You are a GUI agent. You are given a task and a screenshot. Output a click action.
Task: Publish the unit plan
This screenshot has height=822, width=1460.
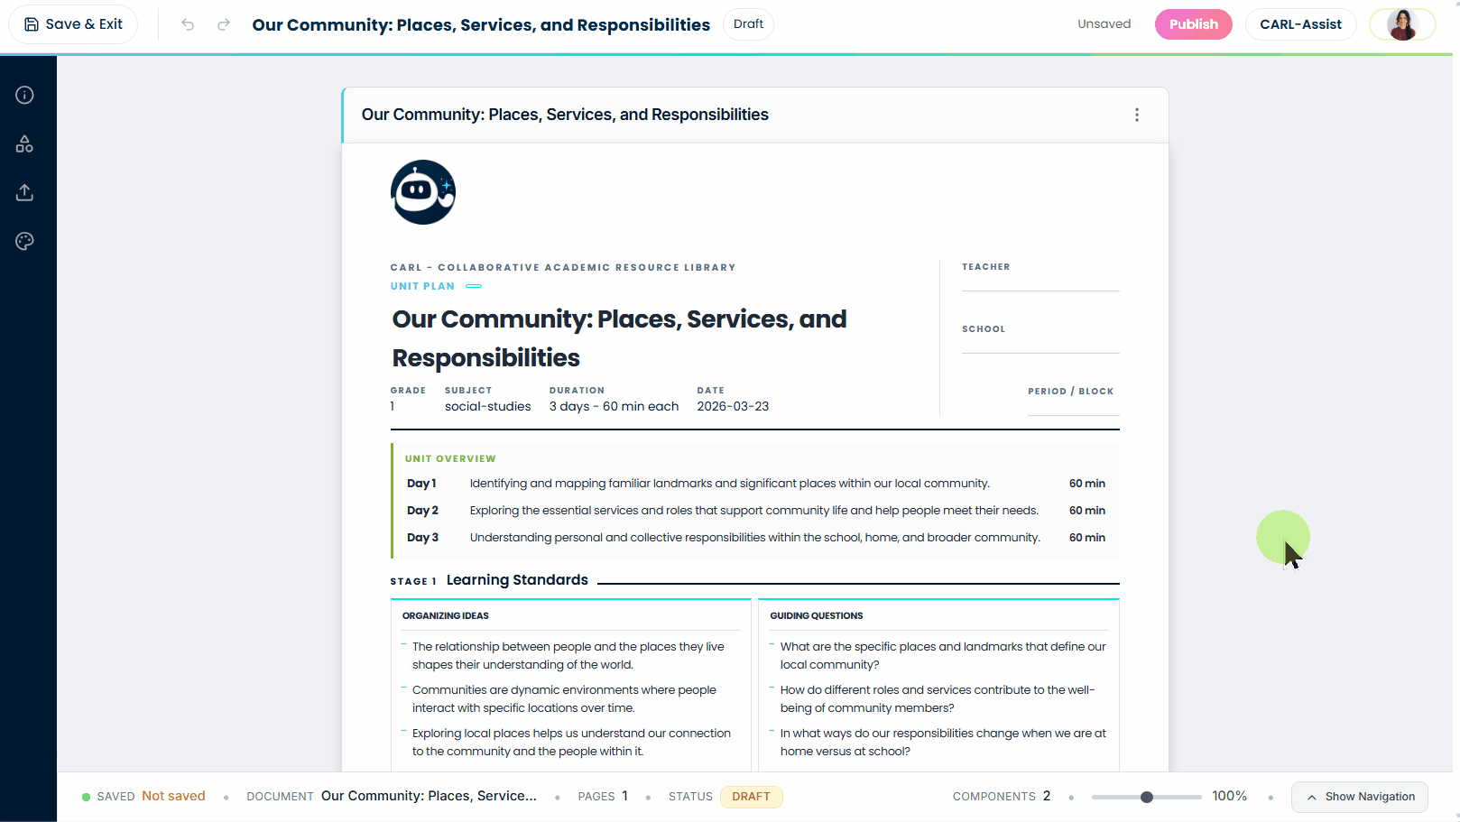(1193, 24)
